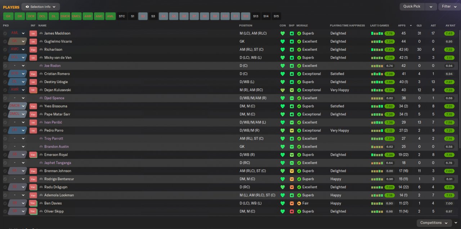Screen dimensions: 461x229
Task: Select the S1 substitute slot
Action: click(133, 16)
